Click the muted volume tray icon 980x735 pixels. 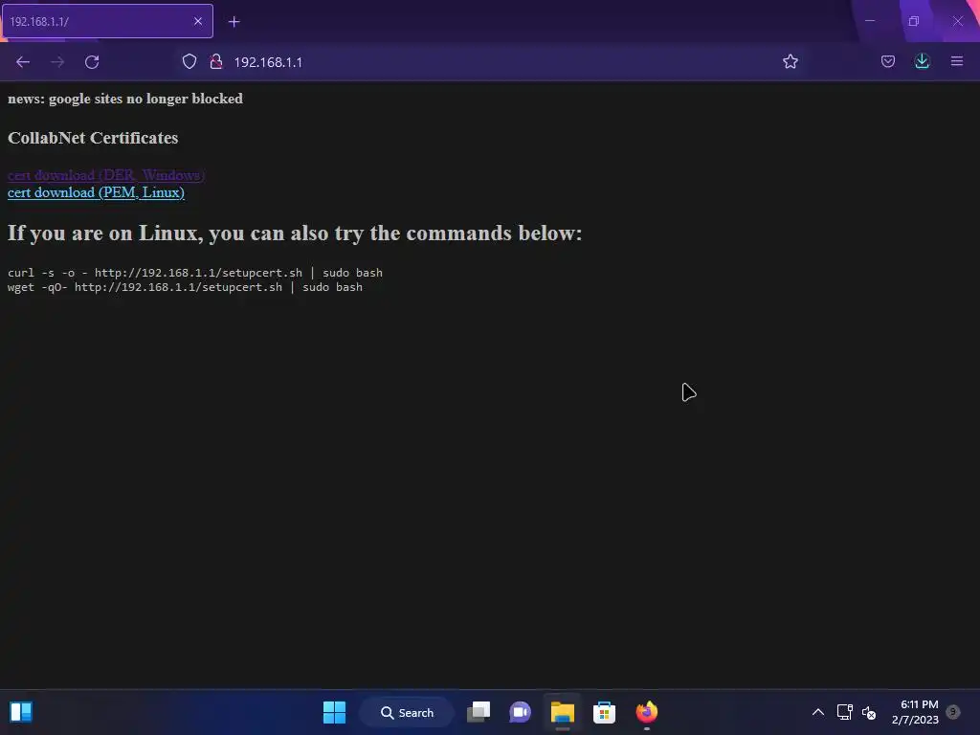pos(869,712)
